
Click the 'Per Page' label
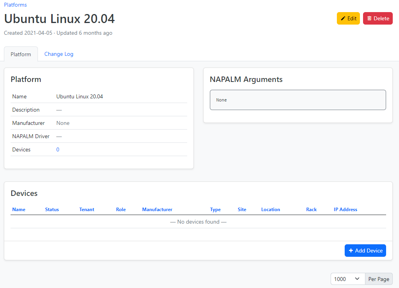379,279
